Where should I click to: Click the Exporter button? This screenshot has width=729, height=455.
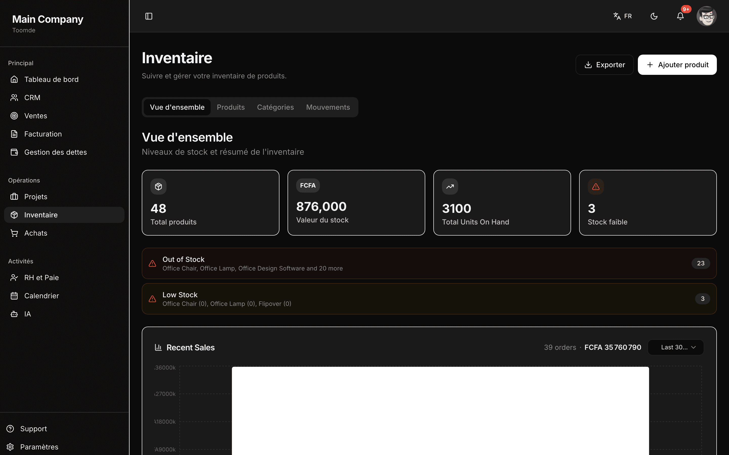[x=604, y=65]
